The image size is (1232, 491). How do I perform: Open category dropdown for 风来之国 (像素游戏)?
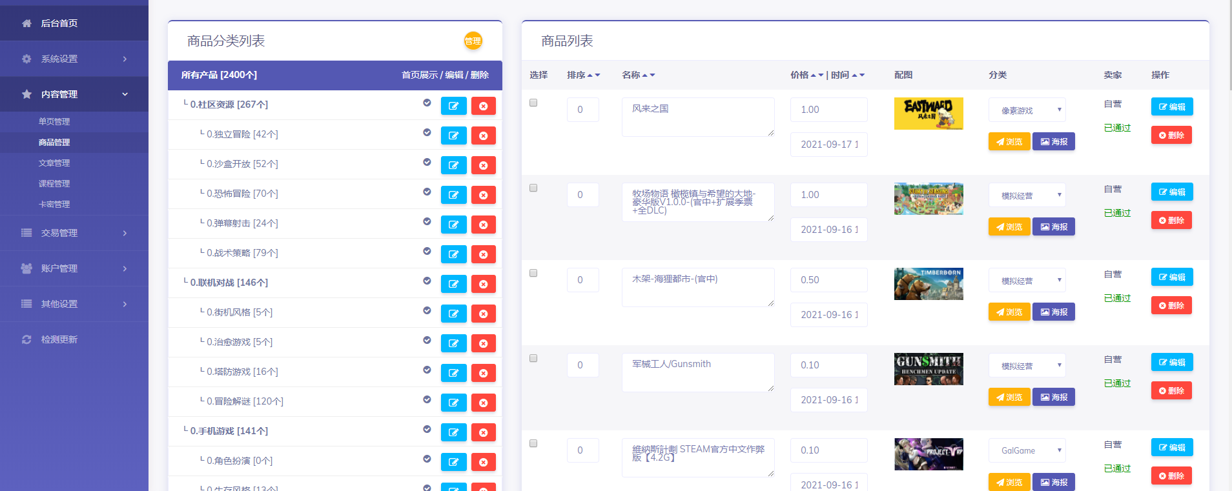[1027, 110]
